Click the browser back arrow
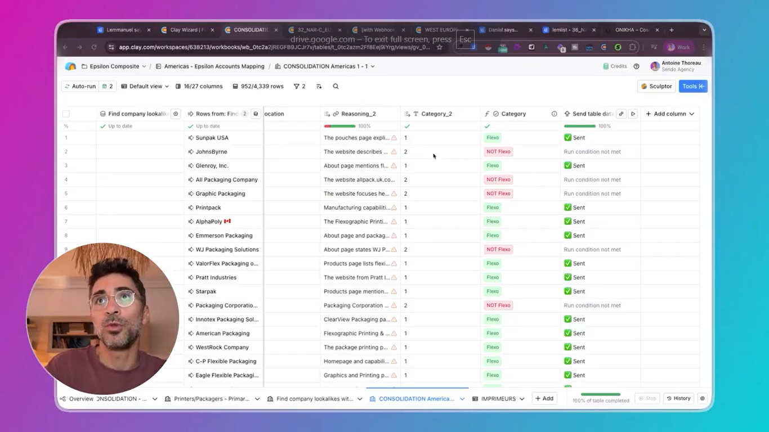Screen dimensions: 769x432 pos(65,47)
